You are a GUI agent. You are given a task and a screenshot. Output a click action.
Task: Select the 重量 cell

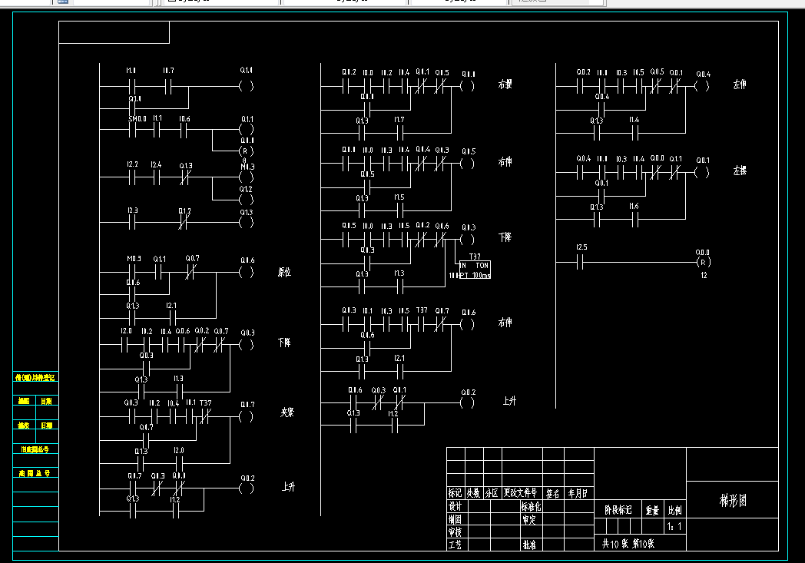652,510
